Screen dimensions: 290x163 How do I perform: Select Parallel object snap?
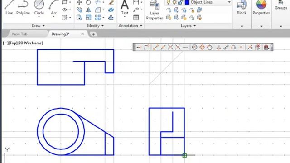(226, 48)
